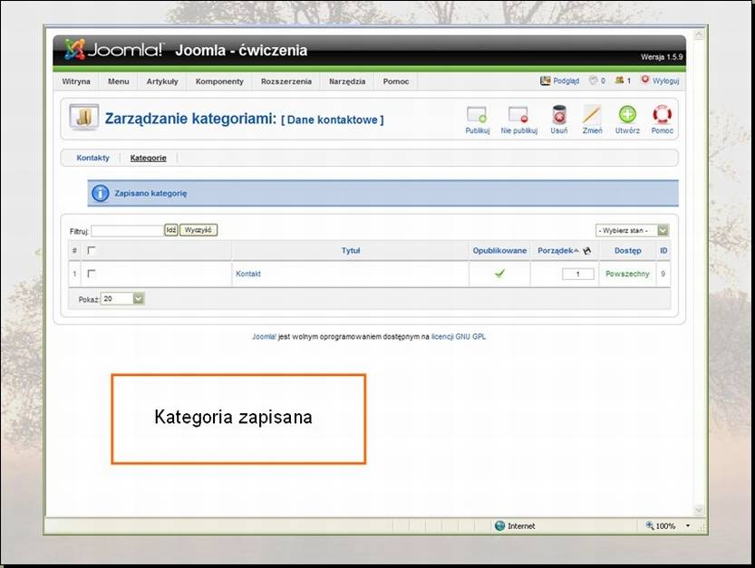The height and width of the screenshot is (568, 755).
Task: Open the Komponenty menu
Action: pos(219,82)
